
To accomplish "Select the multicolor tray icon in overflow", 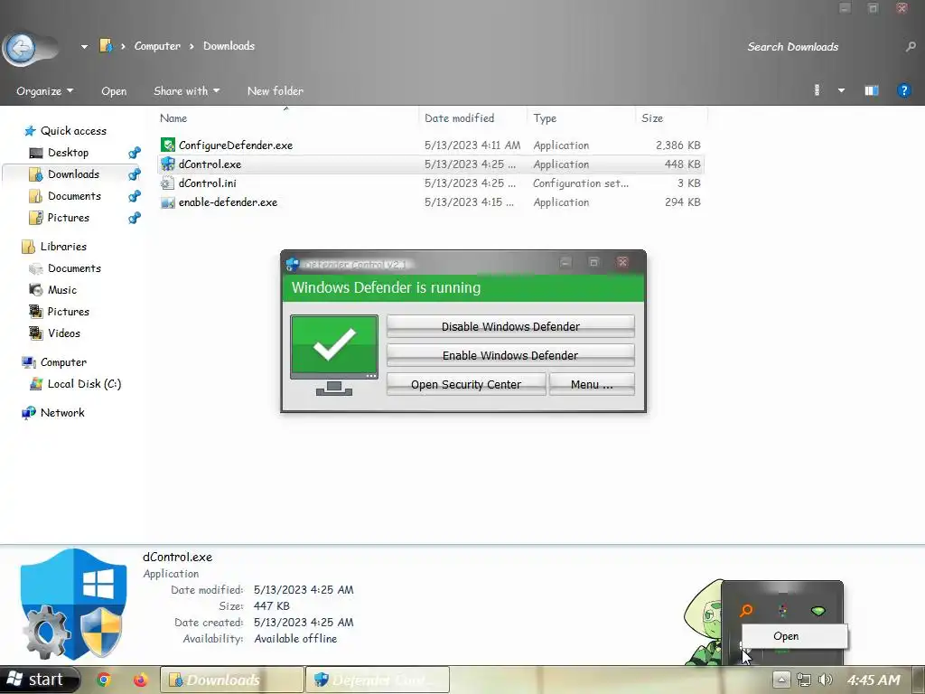I will [x=782, y=611].
